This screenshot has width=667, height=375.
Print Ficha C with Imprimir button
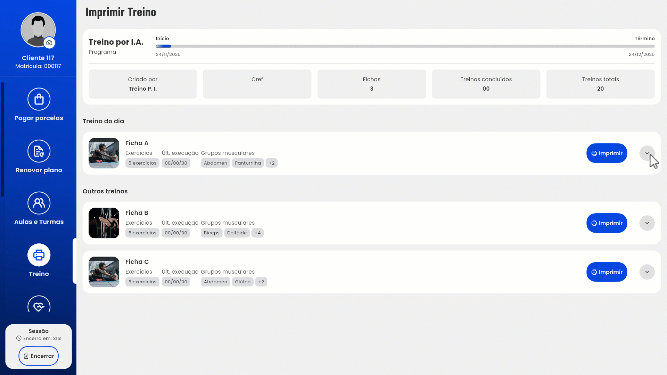(x=607, y=272)
